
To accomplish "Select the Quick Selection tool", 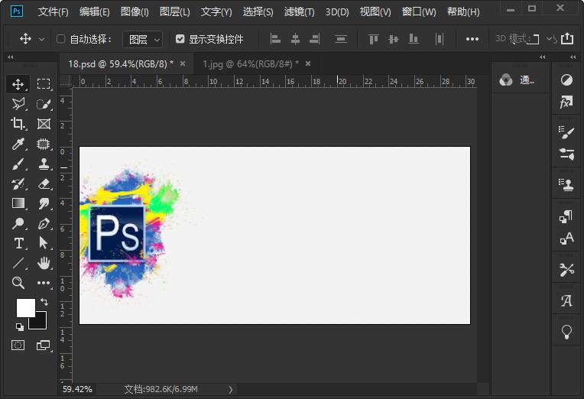I will [44, 104].
